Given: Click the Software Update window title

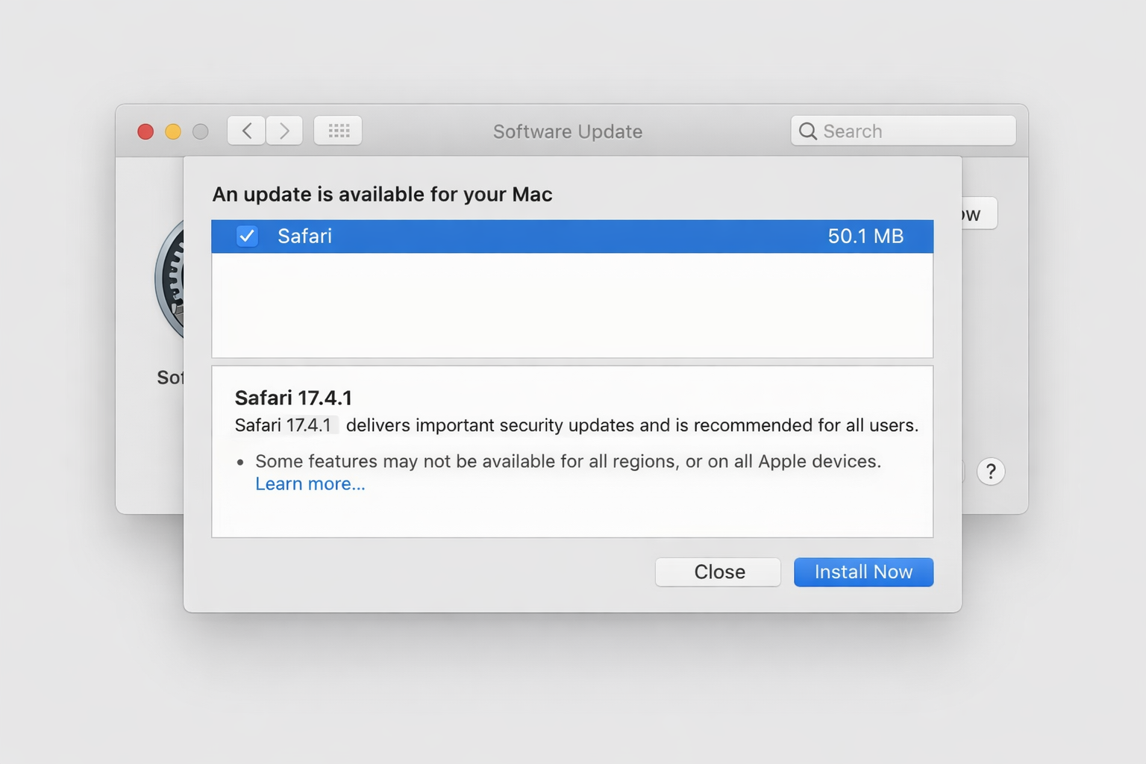Looking at the screenshot, I should [x=567, y=132].
